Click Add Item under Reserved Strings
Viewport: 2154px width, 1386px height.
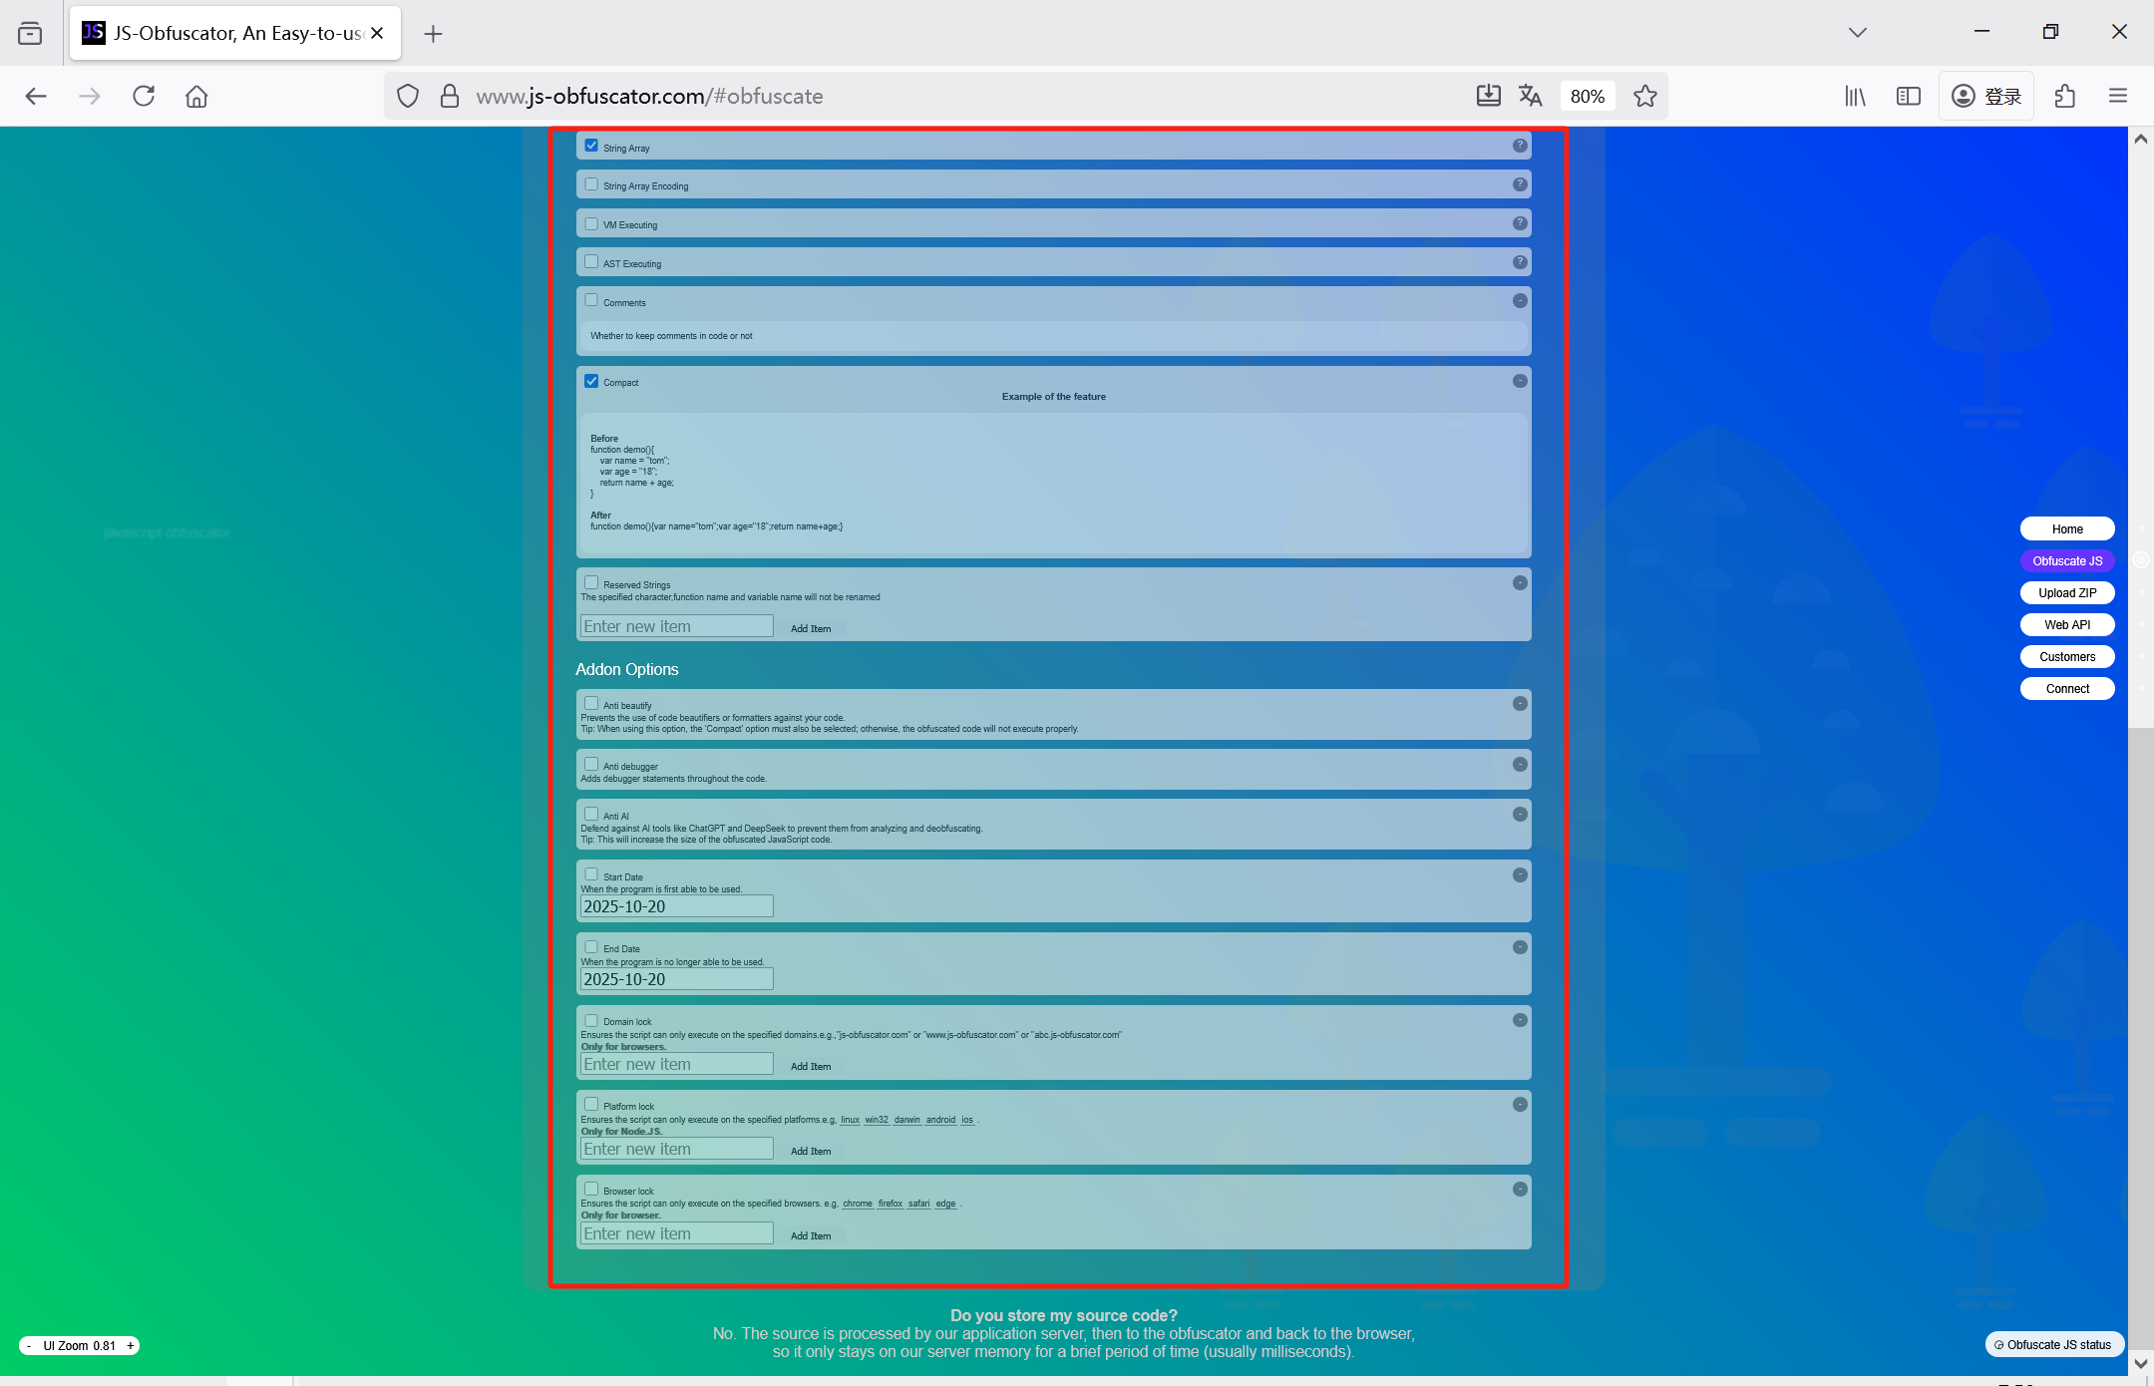[810, 628]
